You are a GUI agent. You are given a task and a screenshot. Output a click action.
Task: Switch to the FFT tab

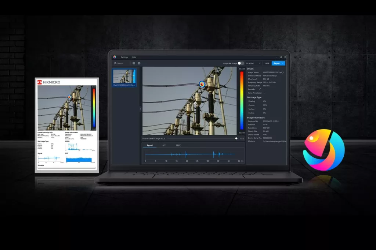coord(164,145)
